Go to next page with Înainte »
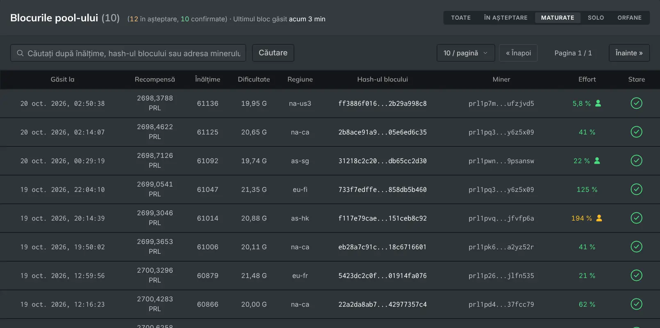 [x=629, y=53]
